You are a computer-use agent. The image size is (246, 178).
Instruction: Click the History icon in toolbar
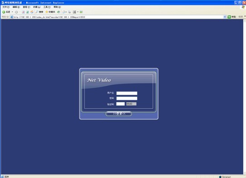tap(59, 12)
